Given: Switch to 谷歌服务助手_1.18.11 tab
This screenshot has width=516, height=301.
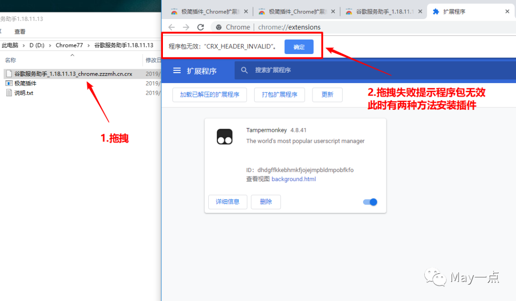Looking at the screenshot, I should pyautogui.click(x=384, y=11).
